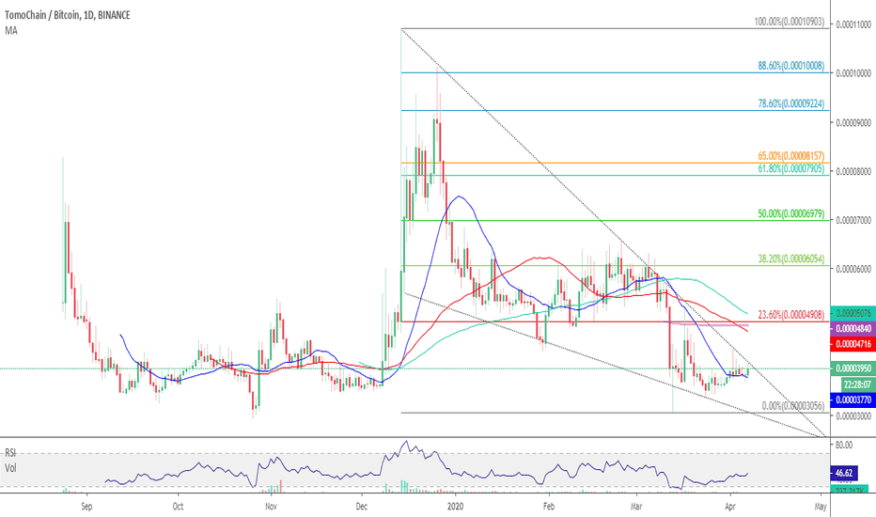Click the purple 0.00004840 price tag
This screenshot has width=876, height=517.
coord(853,329)
